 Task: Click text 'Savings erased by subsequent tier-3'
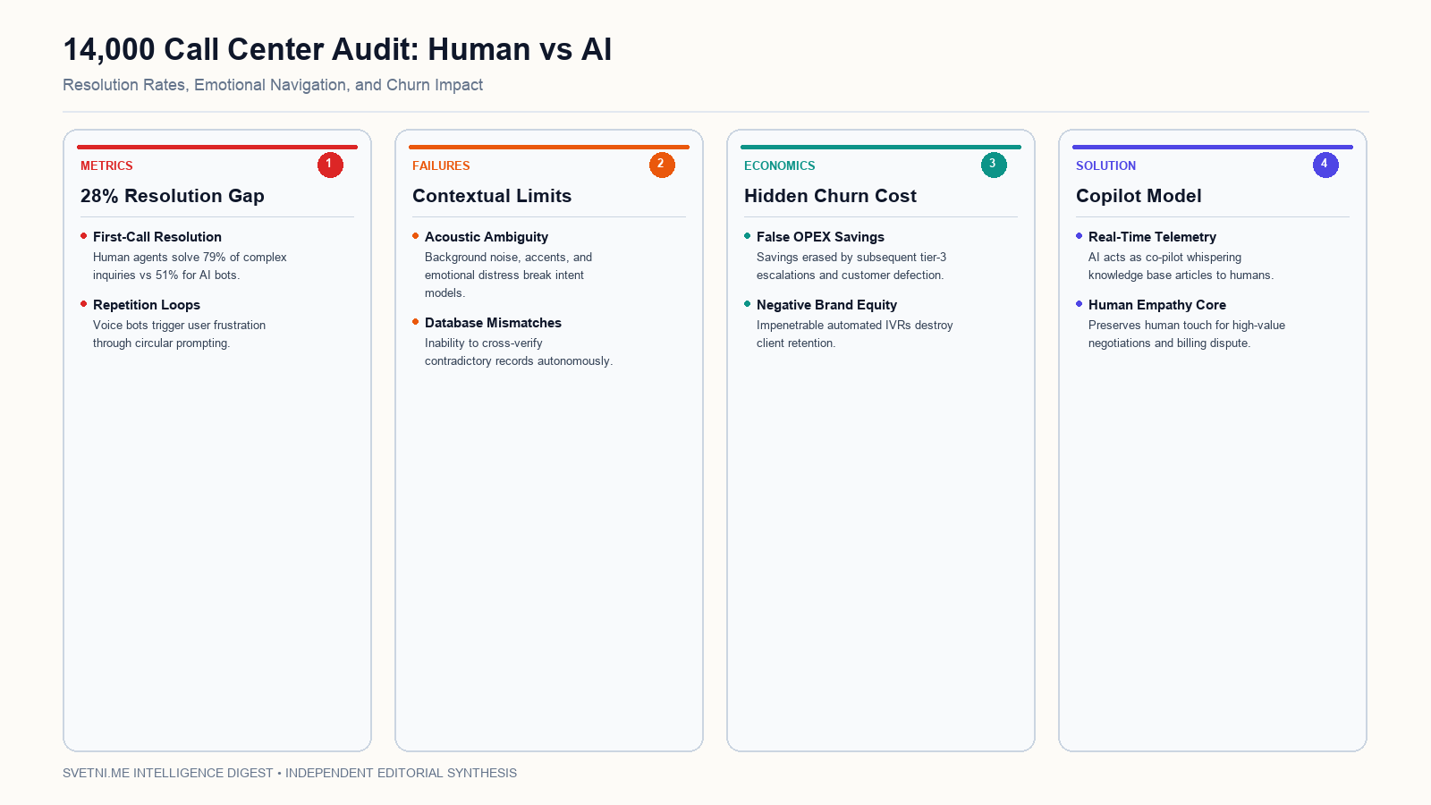click(x=851, y=257)
